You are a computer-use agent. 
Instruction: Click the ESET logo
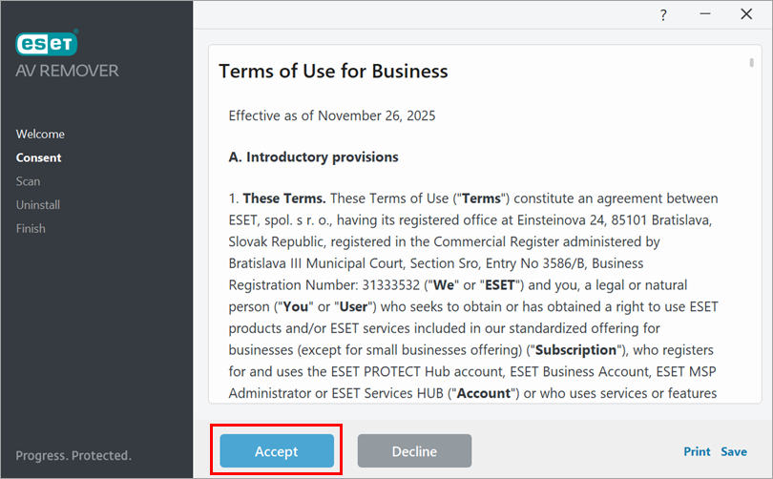coord(47,43)
